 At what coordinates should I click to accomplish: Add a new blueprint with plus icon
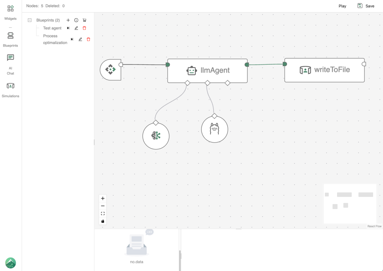pos(68,20)
